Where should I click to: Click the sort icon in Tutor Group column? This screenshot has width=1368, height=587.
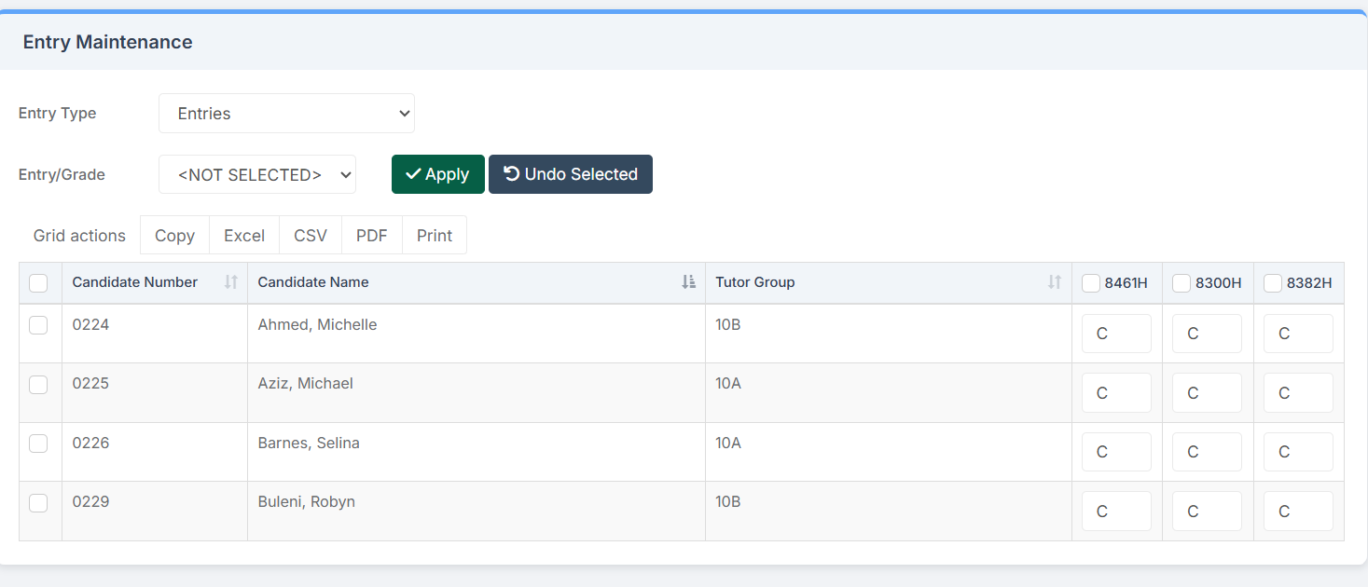pyautogui.click(x=1055, y=282)
